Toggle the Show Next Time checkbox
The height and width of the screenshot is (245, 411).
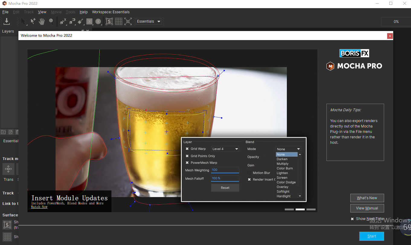(x=352, y=219)
